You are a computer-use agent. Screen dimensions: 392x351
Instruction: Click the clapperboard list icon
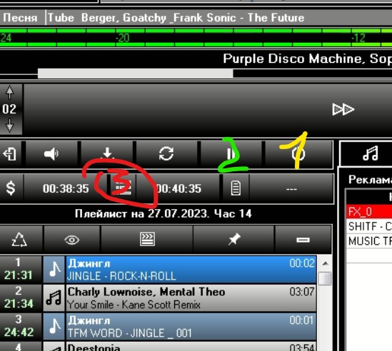coord(147,239)
